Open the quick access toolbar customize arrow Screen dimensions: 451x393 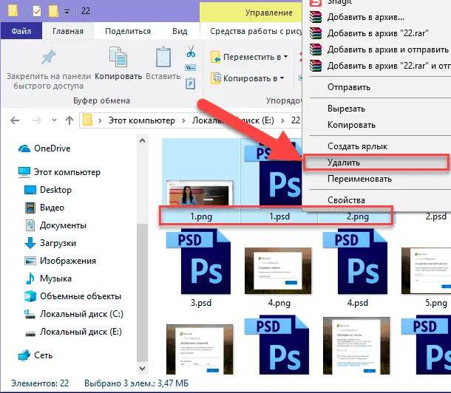click(x=67, y=12)
